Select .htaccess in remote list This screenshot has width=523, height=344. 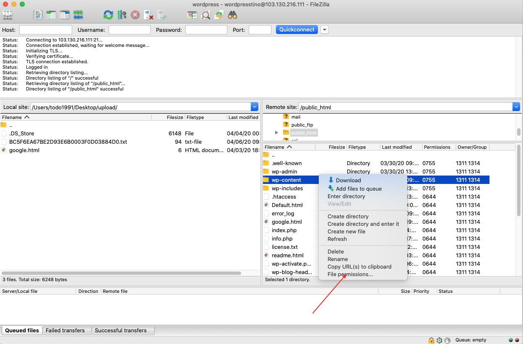(x=284, y=197)
